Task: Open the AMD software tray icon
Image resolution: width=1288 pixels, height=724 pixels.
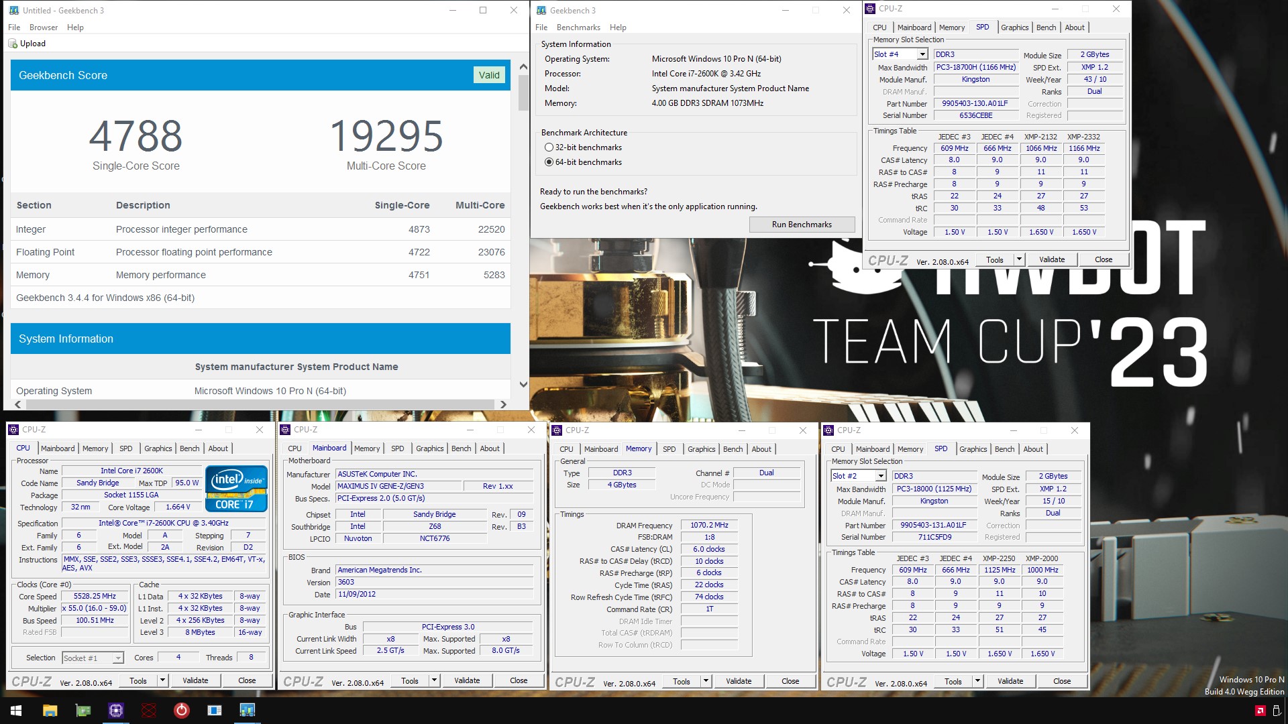Action: [x=1260, y=711]
